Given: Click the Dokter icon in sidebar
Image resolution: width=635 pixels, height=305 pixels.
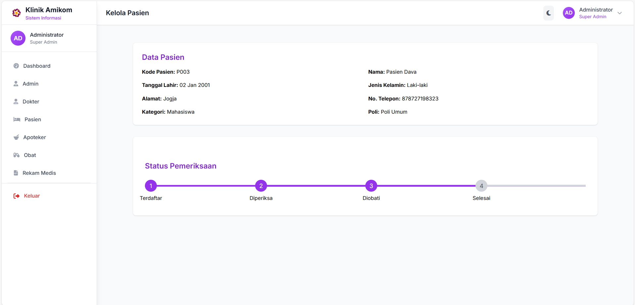Looking at the screenshot, I should click(x=16, y=101).
